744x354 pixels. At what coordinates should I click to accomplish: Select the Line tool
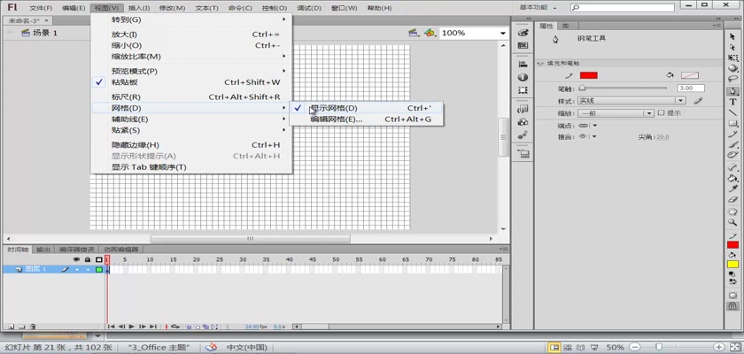[732, 112]
